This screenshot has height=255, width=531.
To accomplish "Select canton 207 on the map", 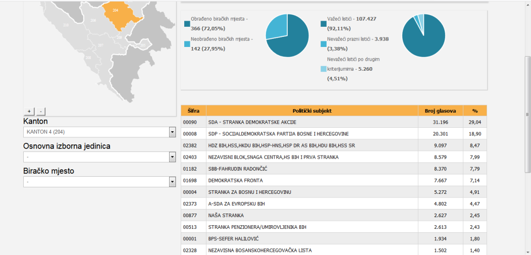I will tap(100, 45).
